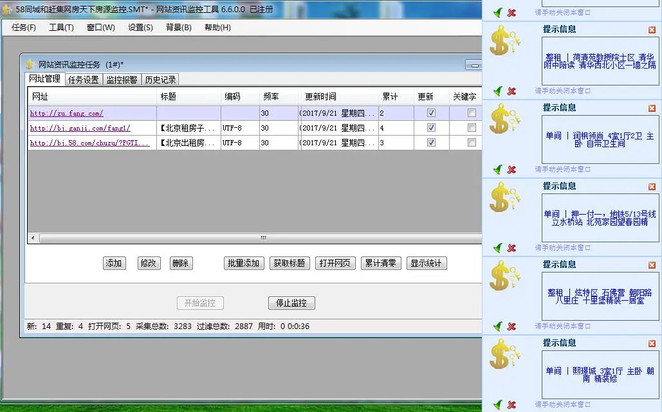Click the 添加 button
Viewport: 662px width, 412px height.
(x=114, y=263)
